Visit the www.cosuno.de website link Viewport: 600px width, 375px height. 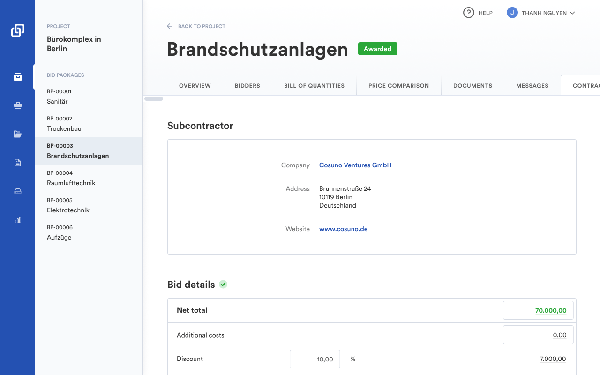(343, 229)
